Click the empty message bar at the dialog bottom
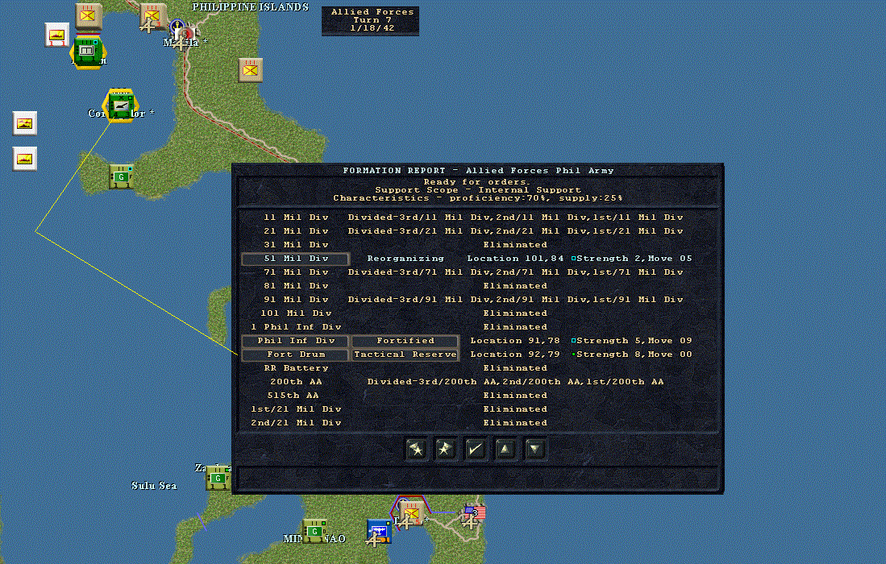Screen dimensions: 886x564 click(x=477, y=479)
